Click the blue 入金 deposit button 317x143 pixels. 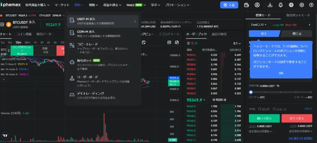(229, 5)
